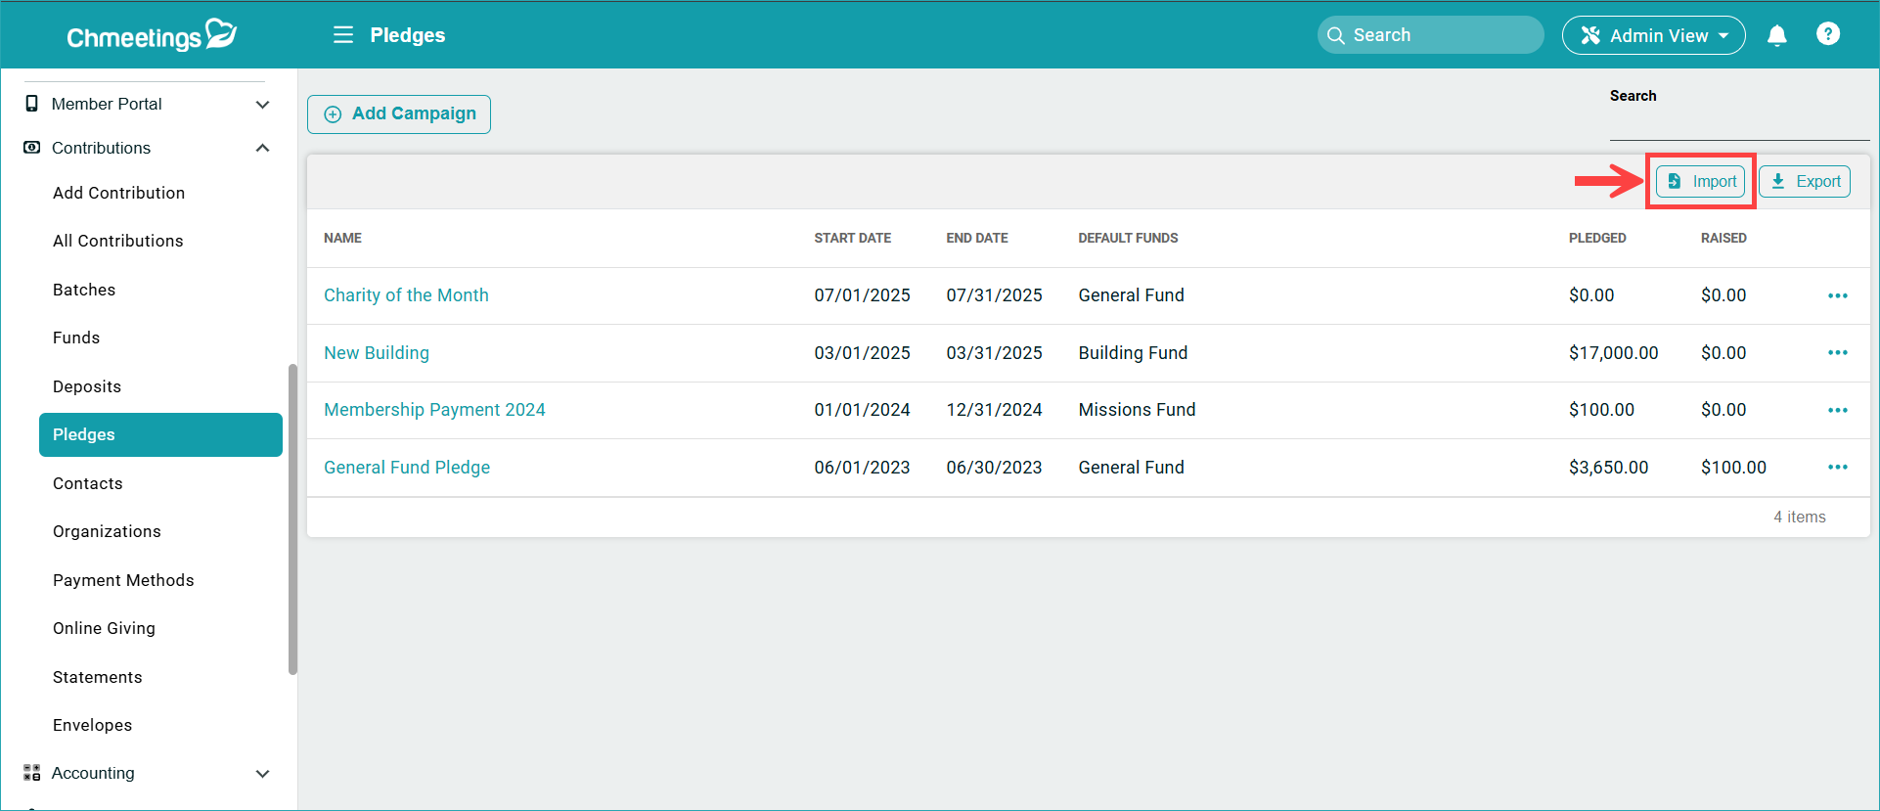Screen dimensions: 1880x811
Task: Go to All Contributions in sidebar
Action: point(118,241)
